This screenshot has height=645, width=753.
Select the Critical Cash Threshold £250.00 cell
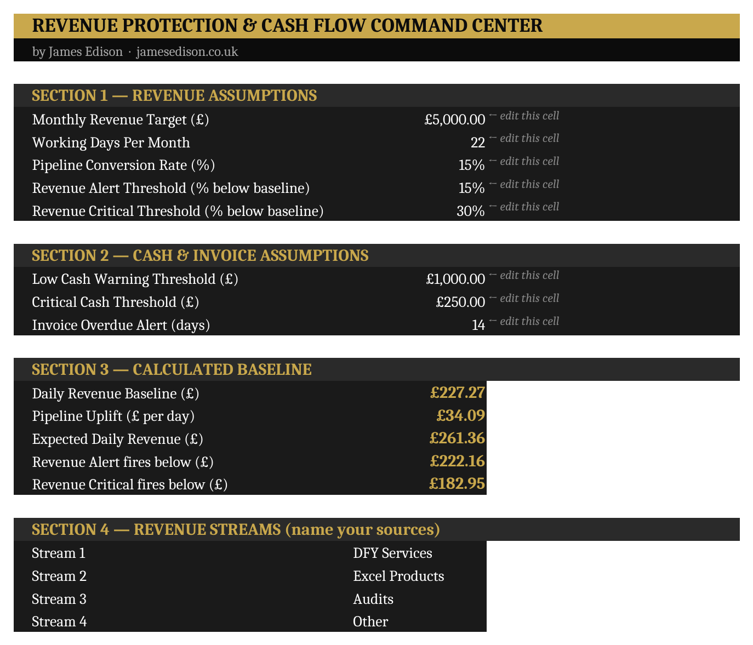(x=461, y=302)
